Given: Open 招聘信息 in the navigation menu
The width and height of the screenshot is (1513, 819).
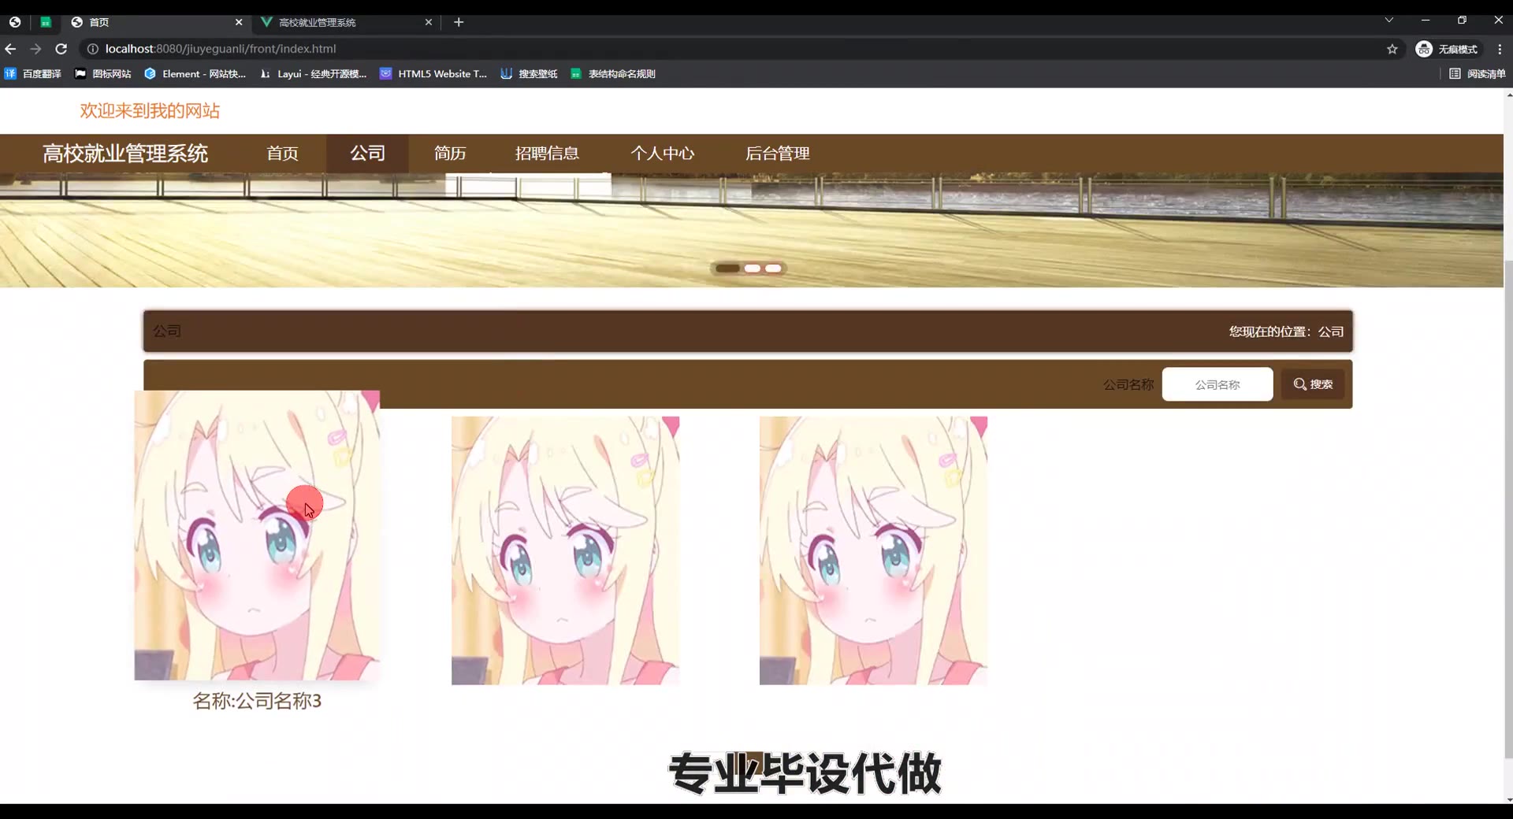Looking at the screenshot, I should click(547, 154).
